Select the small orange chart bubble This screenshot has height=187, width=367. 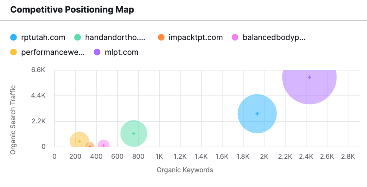90,146
